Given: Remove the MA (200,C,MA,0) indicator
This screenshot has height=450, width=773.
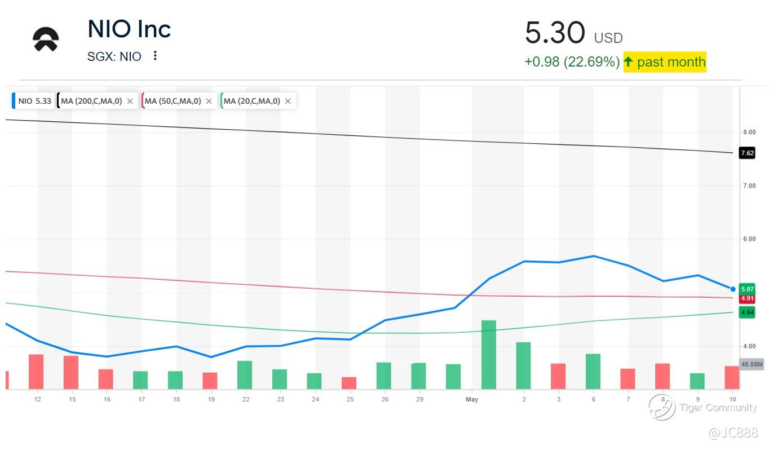Looking at the screenshot, I should click(x=130, y=101).
